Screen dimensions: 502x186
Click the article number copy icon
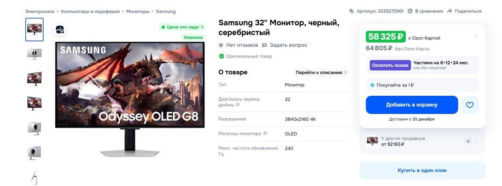tap(352, 11)
